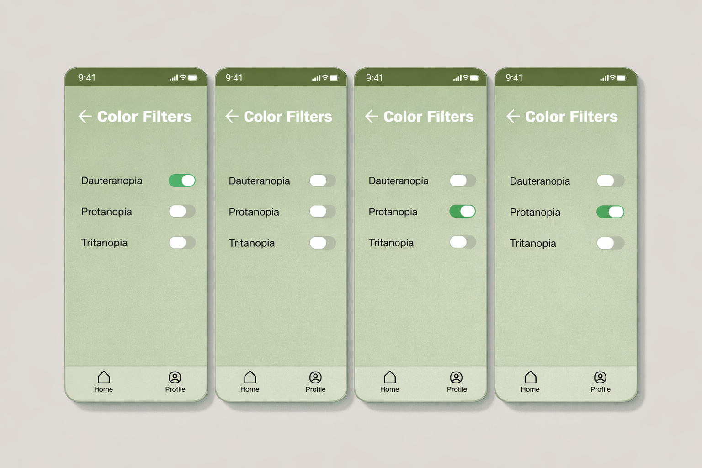Tap the back arrow in the leftmost phone
This screenshot has width=702, height=468.
85,117
